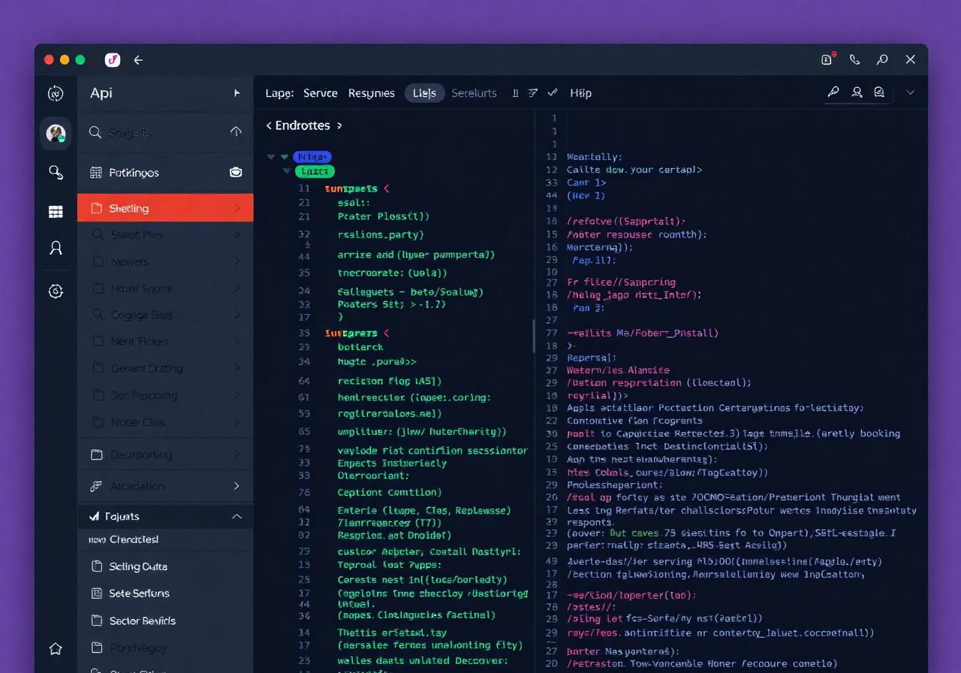Click the Endrottes breadcrumb text
The height and width of the screenshot is (673, 961).
303,125
